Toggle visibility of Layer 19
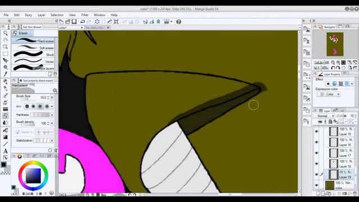 tap(316, 175)
